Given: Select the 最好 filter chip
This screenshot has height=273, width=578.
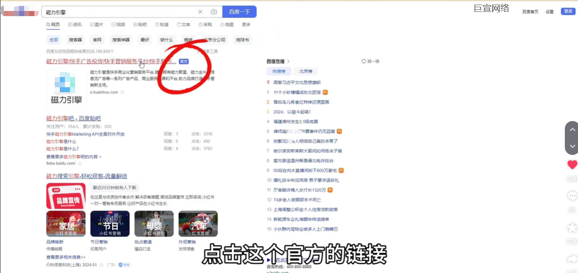Looking at the screenshot, I should tap(145, 40).
